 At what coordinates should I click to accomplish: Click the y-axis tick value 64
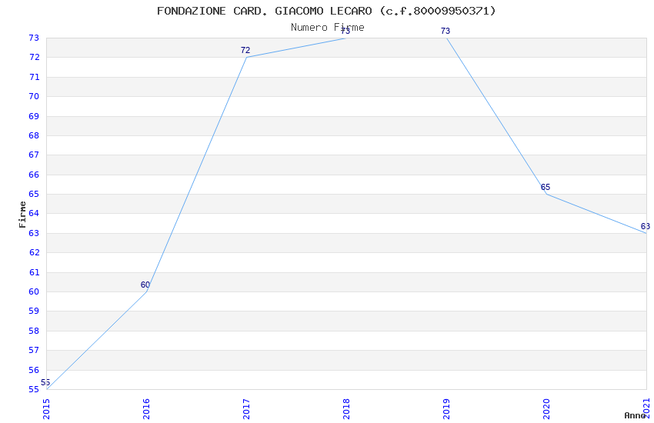coord(34,213)
